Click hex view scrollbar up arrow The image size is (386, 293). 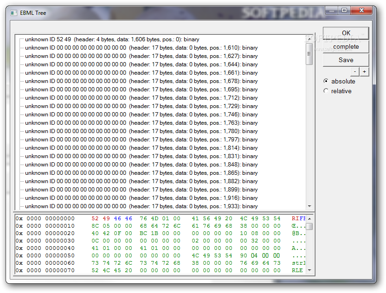click(310, 219)
